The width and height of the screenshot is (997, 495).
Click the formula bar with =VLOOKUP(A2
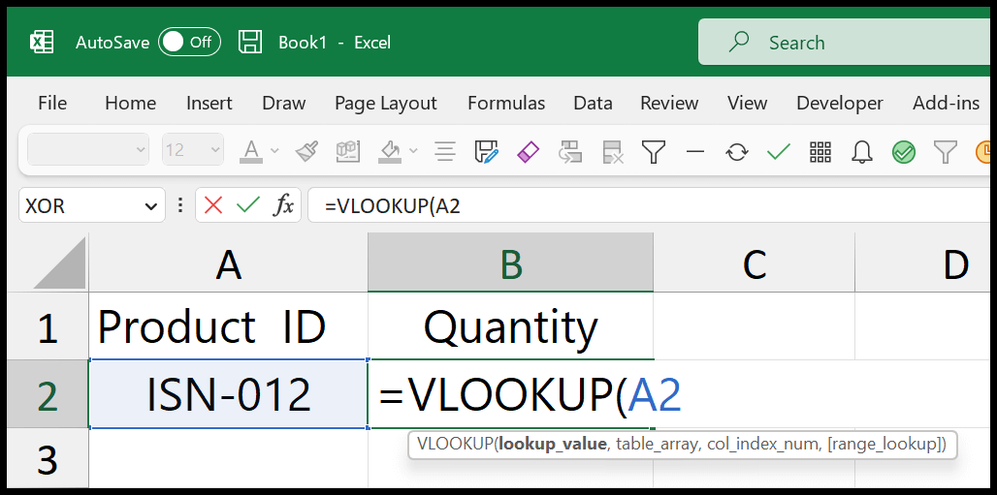tap(649, 205)
